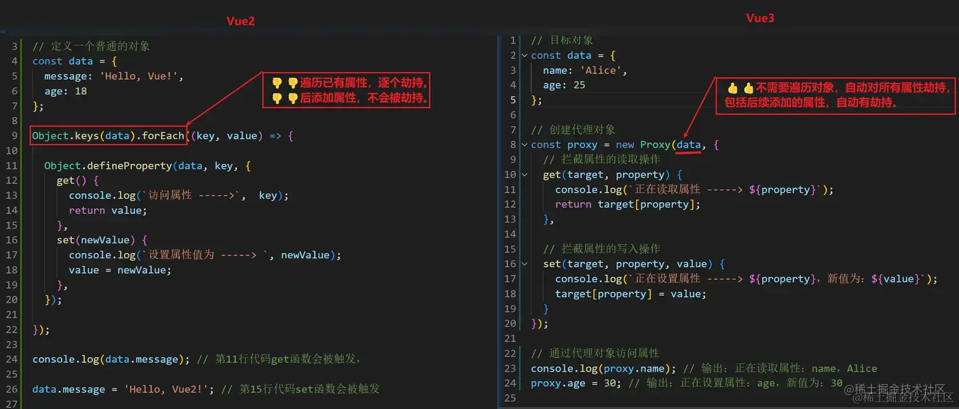Collapse the 'const data = {' block in Vue3 editor
The height and width of the screenshot is (409, 959).
point(525,56)
